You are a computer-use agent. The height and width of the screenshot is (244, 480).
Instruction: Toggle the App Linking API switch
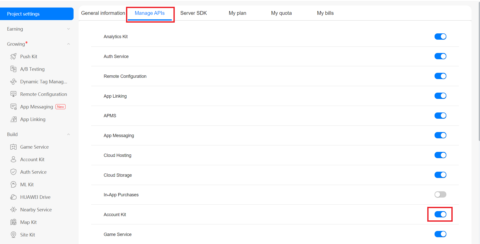(x=440, y=96)
